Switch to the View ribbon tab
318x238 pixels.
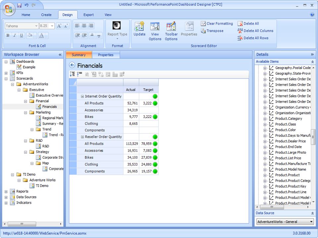(108, 15)
